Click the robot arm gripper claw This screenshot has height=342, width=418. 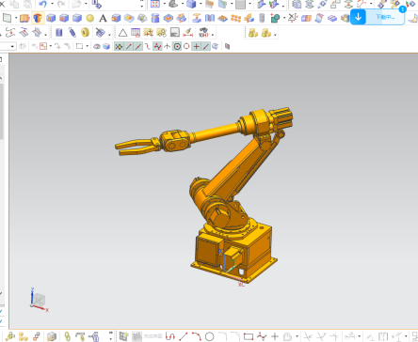[137, 147]
